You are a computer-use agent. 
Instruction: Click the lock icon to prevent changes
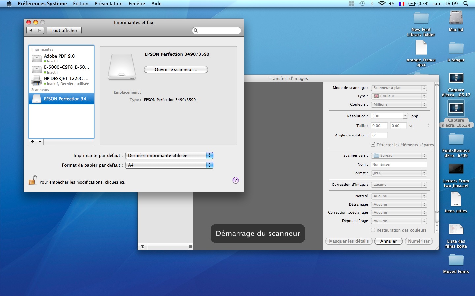pyautogui.click(x=32, y=180)
